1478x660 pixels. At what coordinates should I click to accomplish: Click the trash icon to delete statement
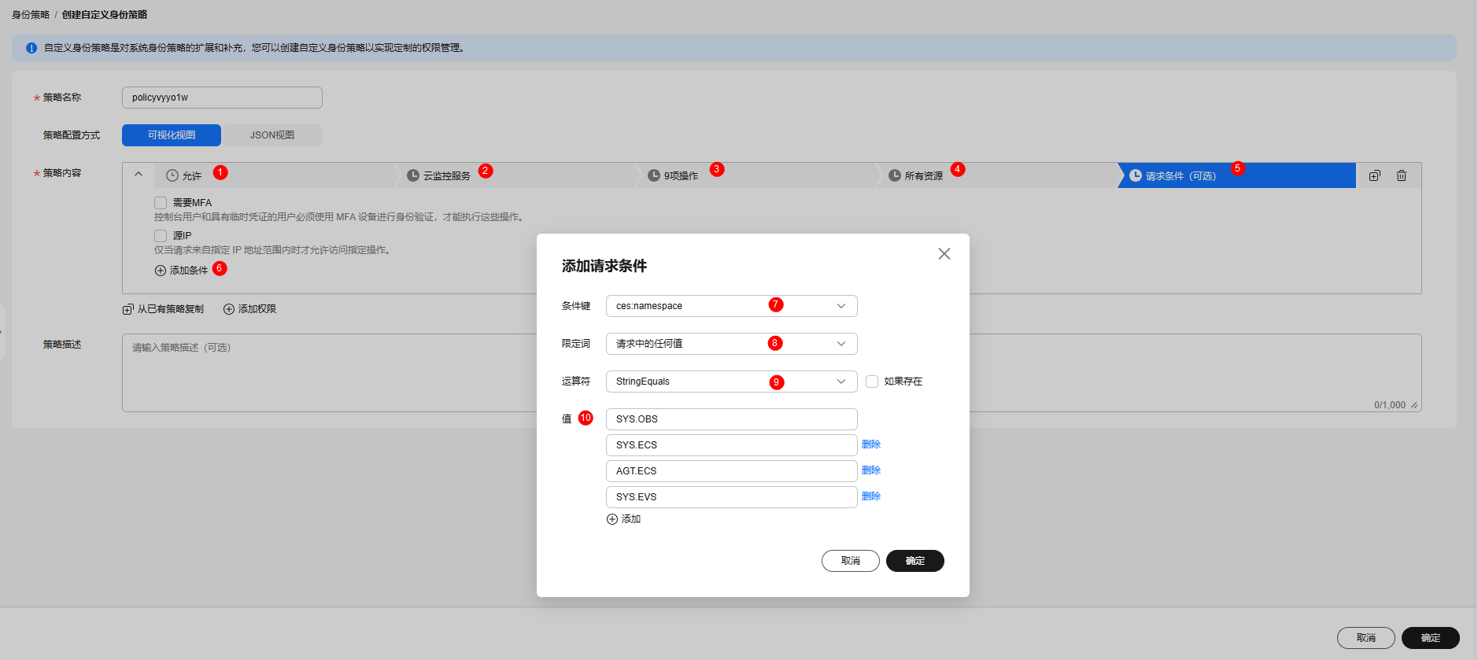coord(1401,175)
